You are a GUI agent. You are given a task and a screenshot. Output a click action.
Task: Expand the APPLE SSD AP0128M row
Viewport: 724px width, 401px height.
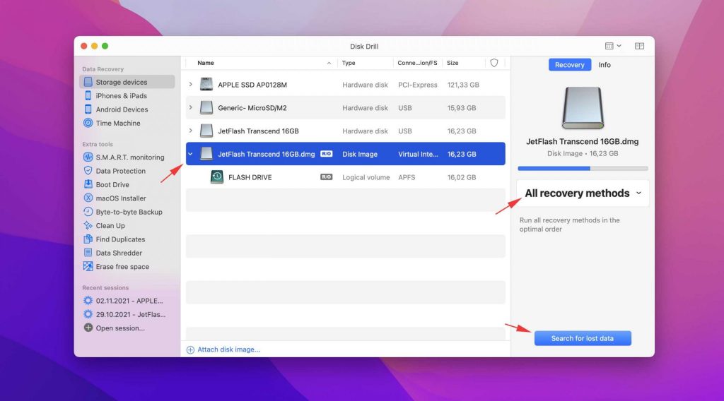tap(190, 84)
